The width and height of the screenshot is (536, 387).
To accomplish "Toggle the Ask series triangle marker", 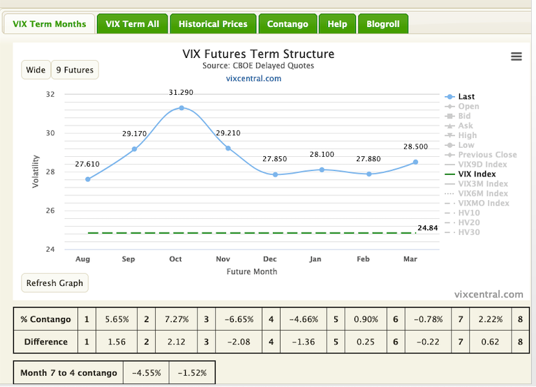I will point(450,126).
